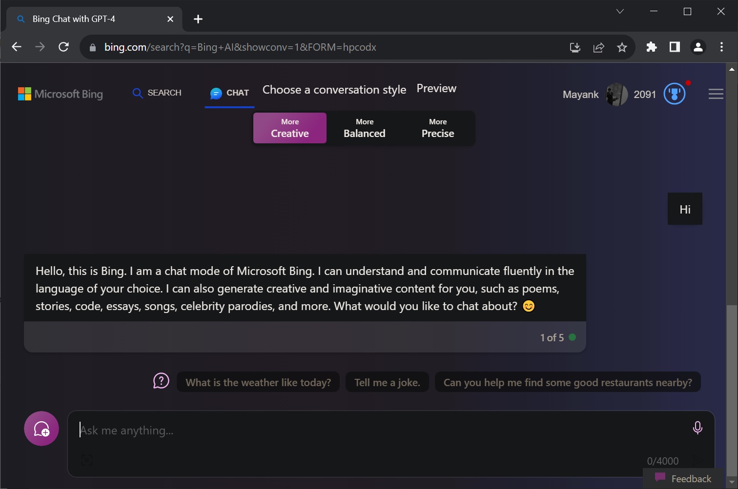Screen dimensions: 738x489
Task: Click the Microsoft Bing logo
Action: [61, 94]
